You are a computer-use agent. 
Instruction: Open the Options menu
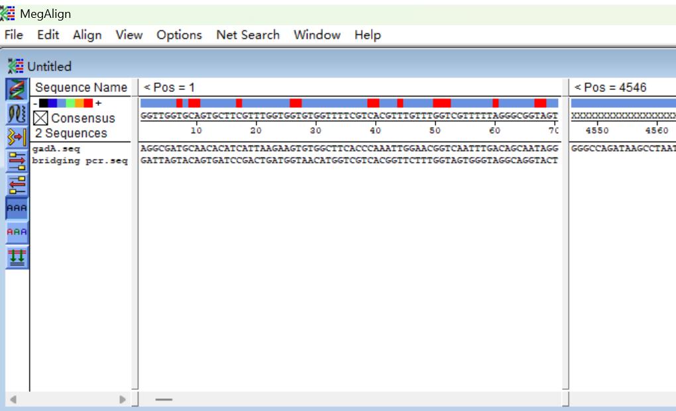(x=179, y=35)
